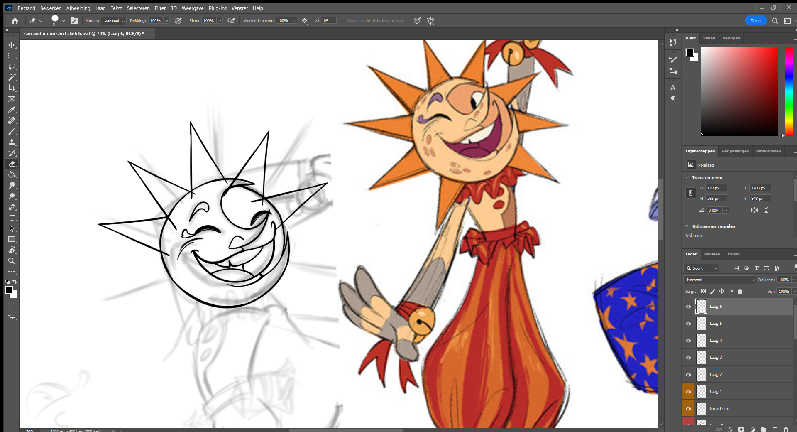Toggle pressure for opacity button
The height and width of the screenshot is (432, 797).
(178, 21)
